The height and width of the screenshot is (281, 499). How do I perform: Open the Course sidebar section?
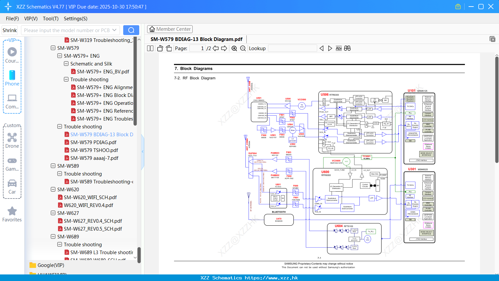coord(12,55)
